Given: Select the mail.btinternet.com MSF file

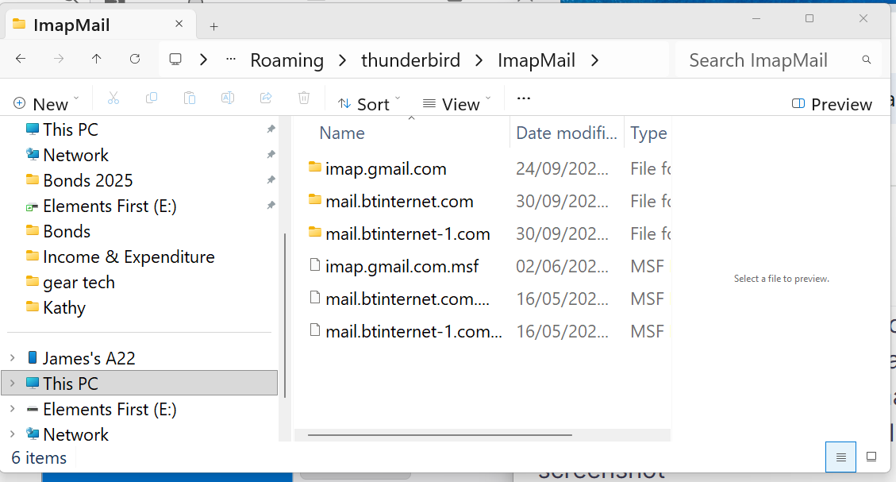Looking at the screenshot, I should [399, 299].
